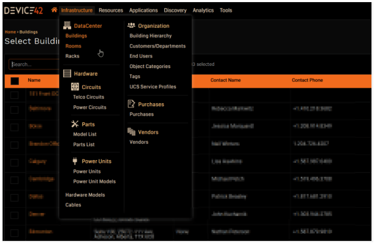This screenshot has width=377, height=246.
Task: Click the Vendors icon
Action: tap(132, 132)
